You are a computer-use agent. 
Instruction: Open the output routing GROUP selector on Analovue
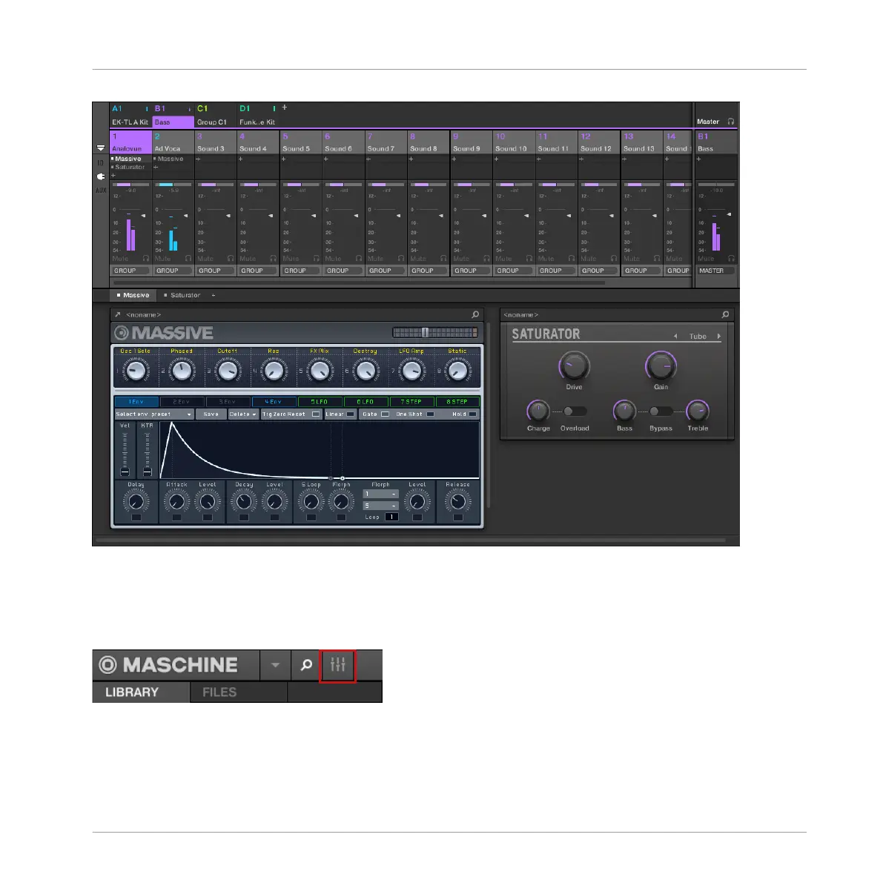[130, 271]
